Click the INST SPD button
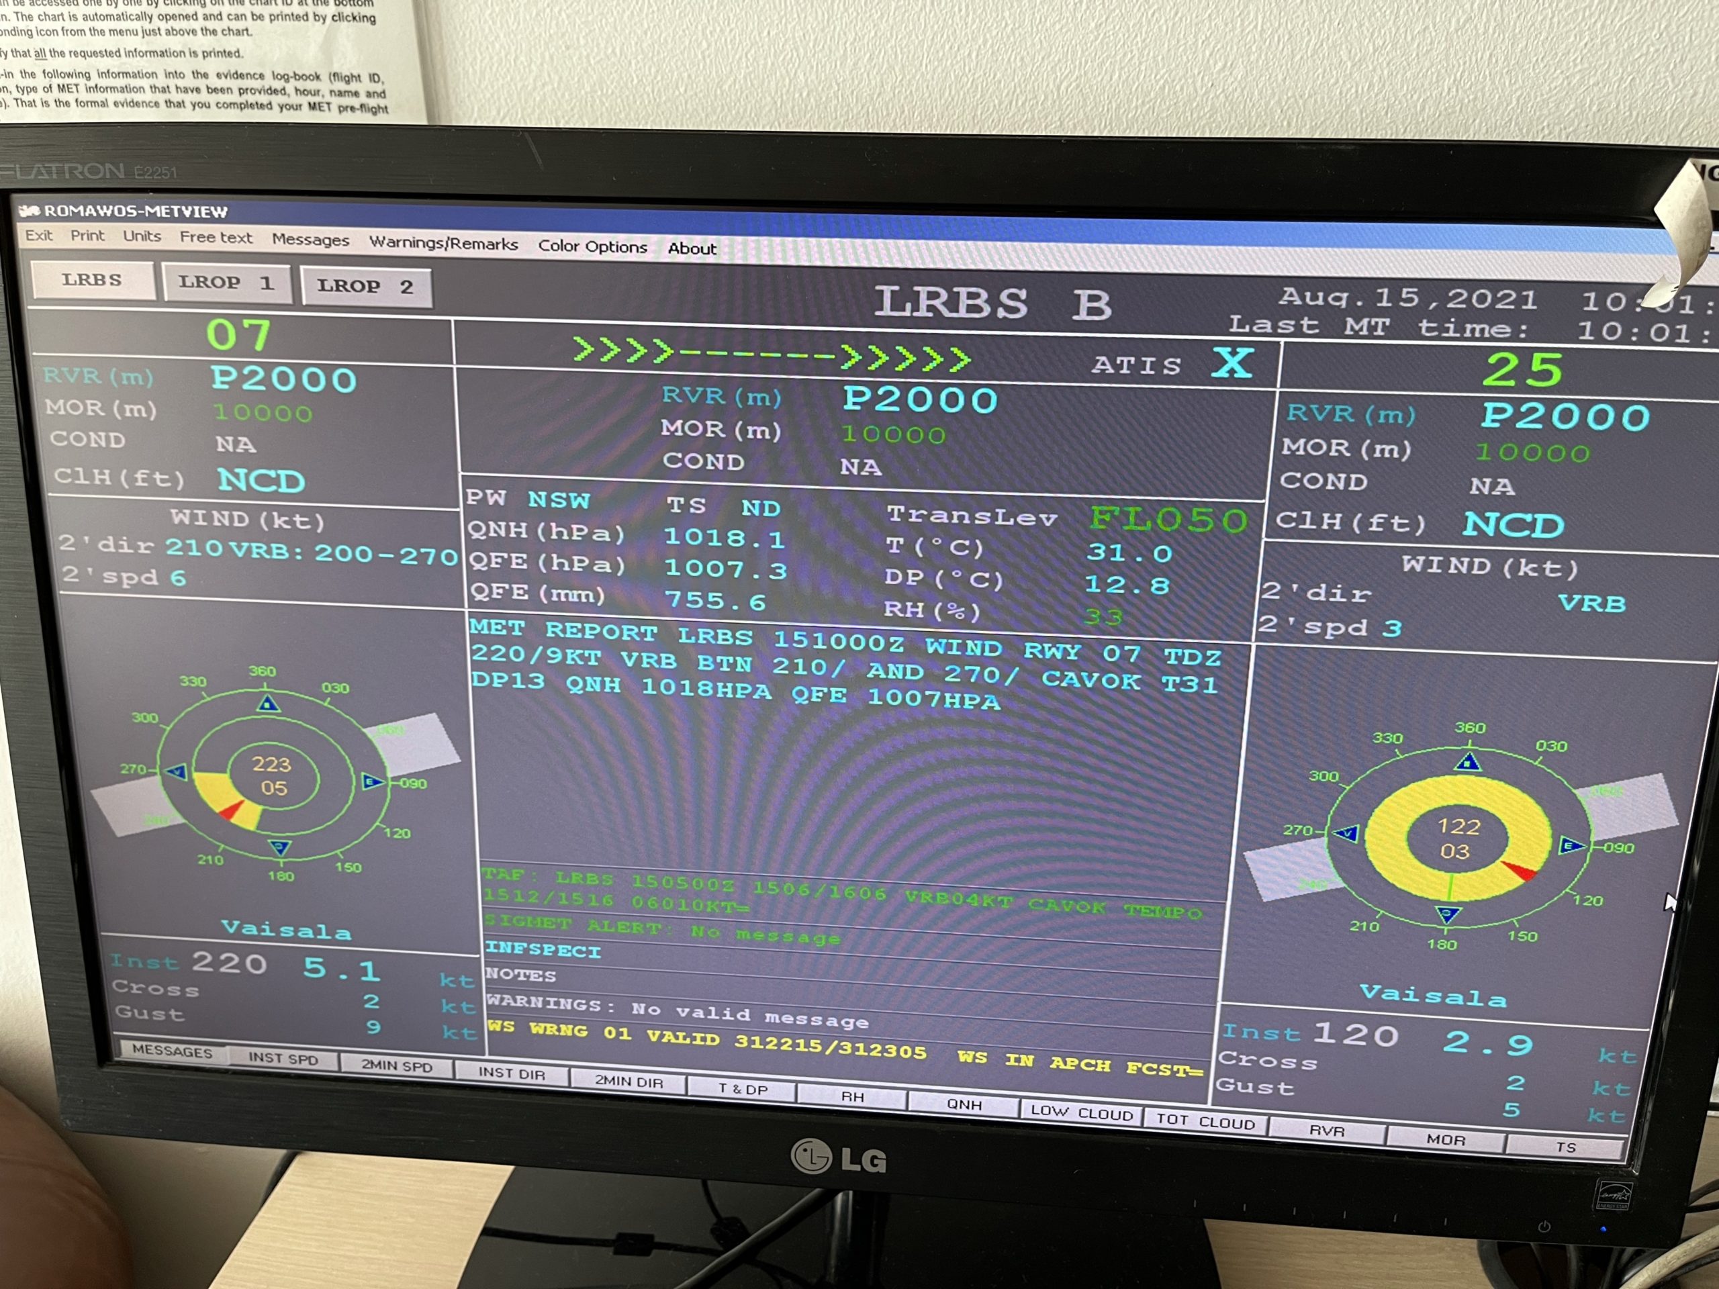This screenshot has height=1289, width=1719. coord(283,1058)
